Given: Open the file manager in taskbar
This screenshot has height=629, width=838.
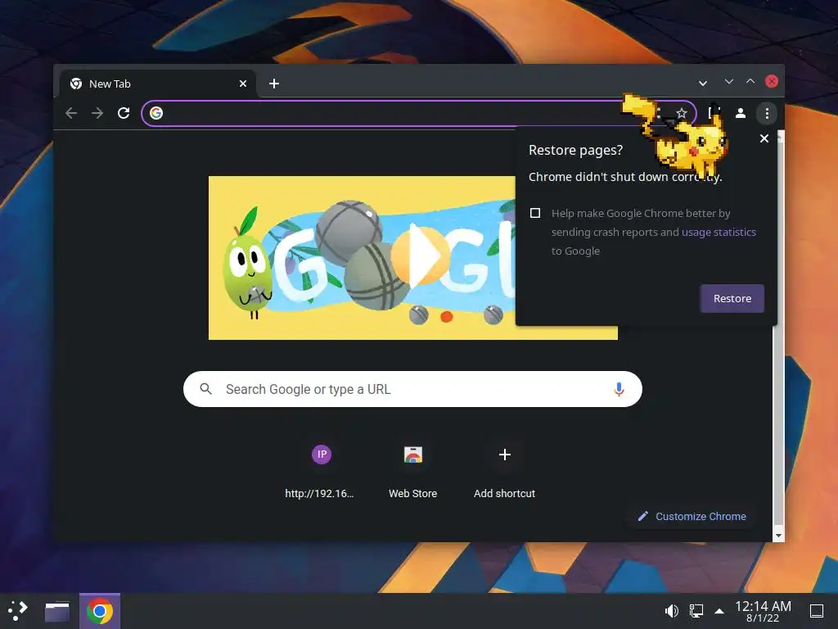Looking at the screenshot, I should pos(57,611).
